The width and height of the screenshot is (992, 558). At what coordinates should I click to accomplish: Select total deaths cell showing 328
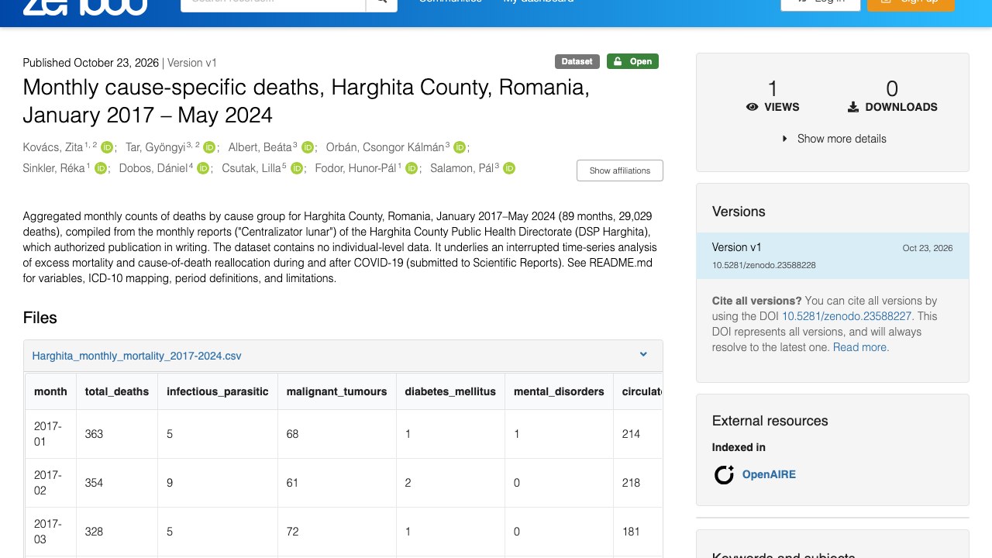pos(117,532)
